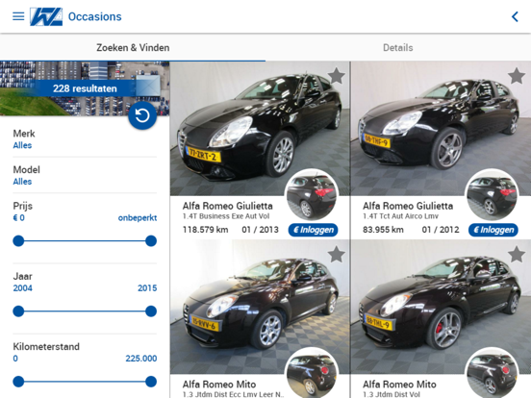Go back with the top-right chevron

pos(515,16)
